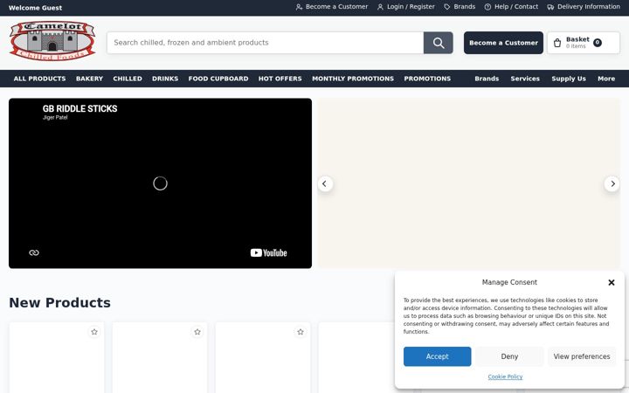Open Brands link with tag icon in top bar
This screenshot has width=629, height=393.
click(x=460, y=7)
